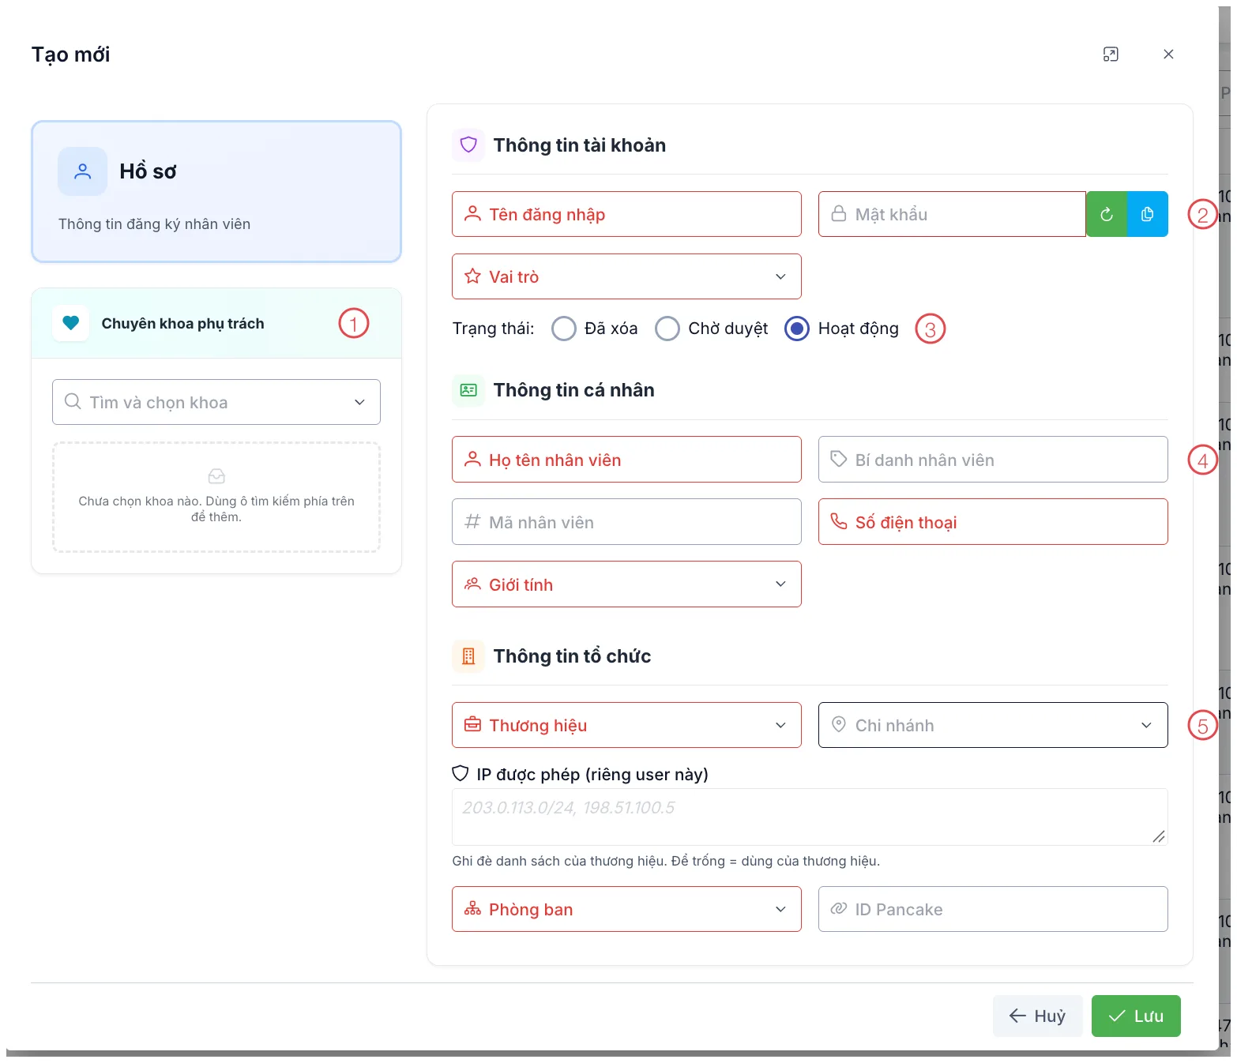Click the Thông tin tài khoản heading text
This screenshot has width=1237, height=1063.
(x=580, y=145)
